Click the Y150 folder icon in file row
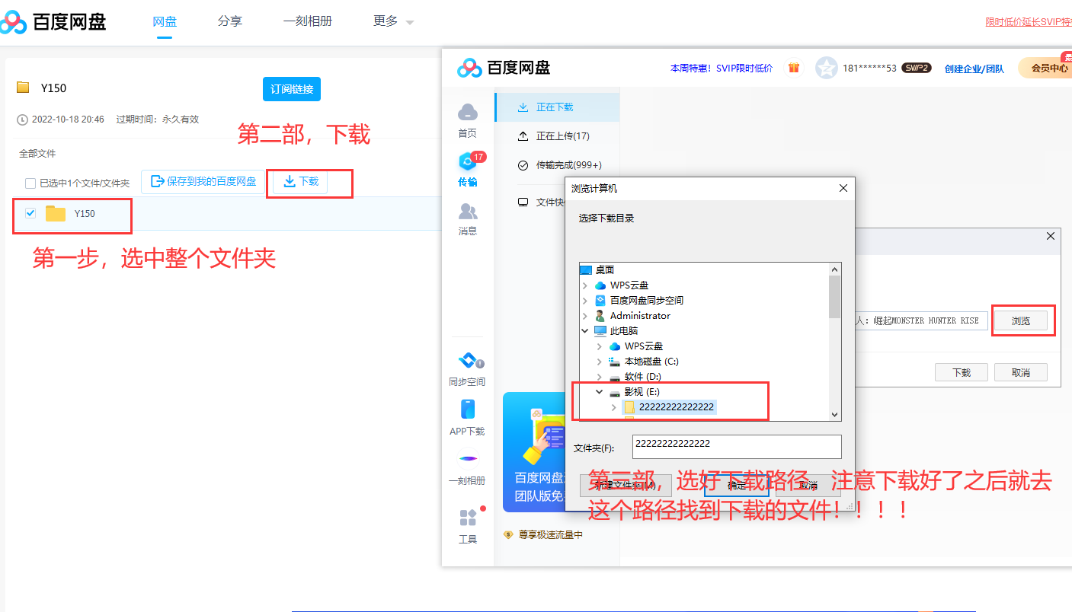Screen dimensions: 1072x612 (x=56, y=214)
